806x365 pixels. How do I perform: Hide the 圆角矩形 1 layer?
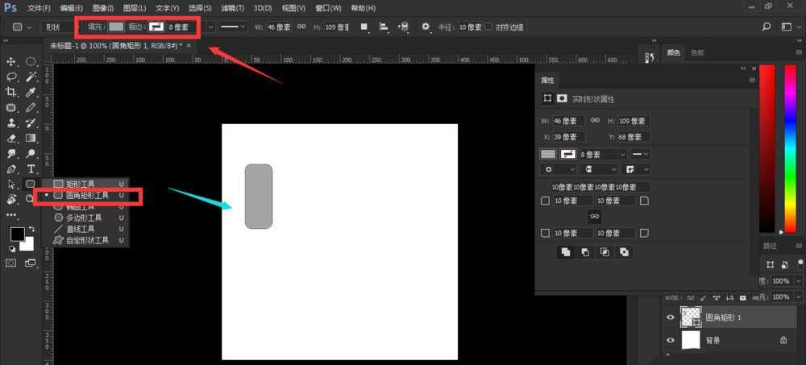670,317
